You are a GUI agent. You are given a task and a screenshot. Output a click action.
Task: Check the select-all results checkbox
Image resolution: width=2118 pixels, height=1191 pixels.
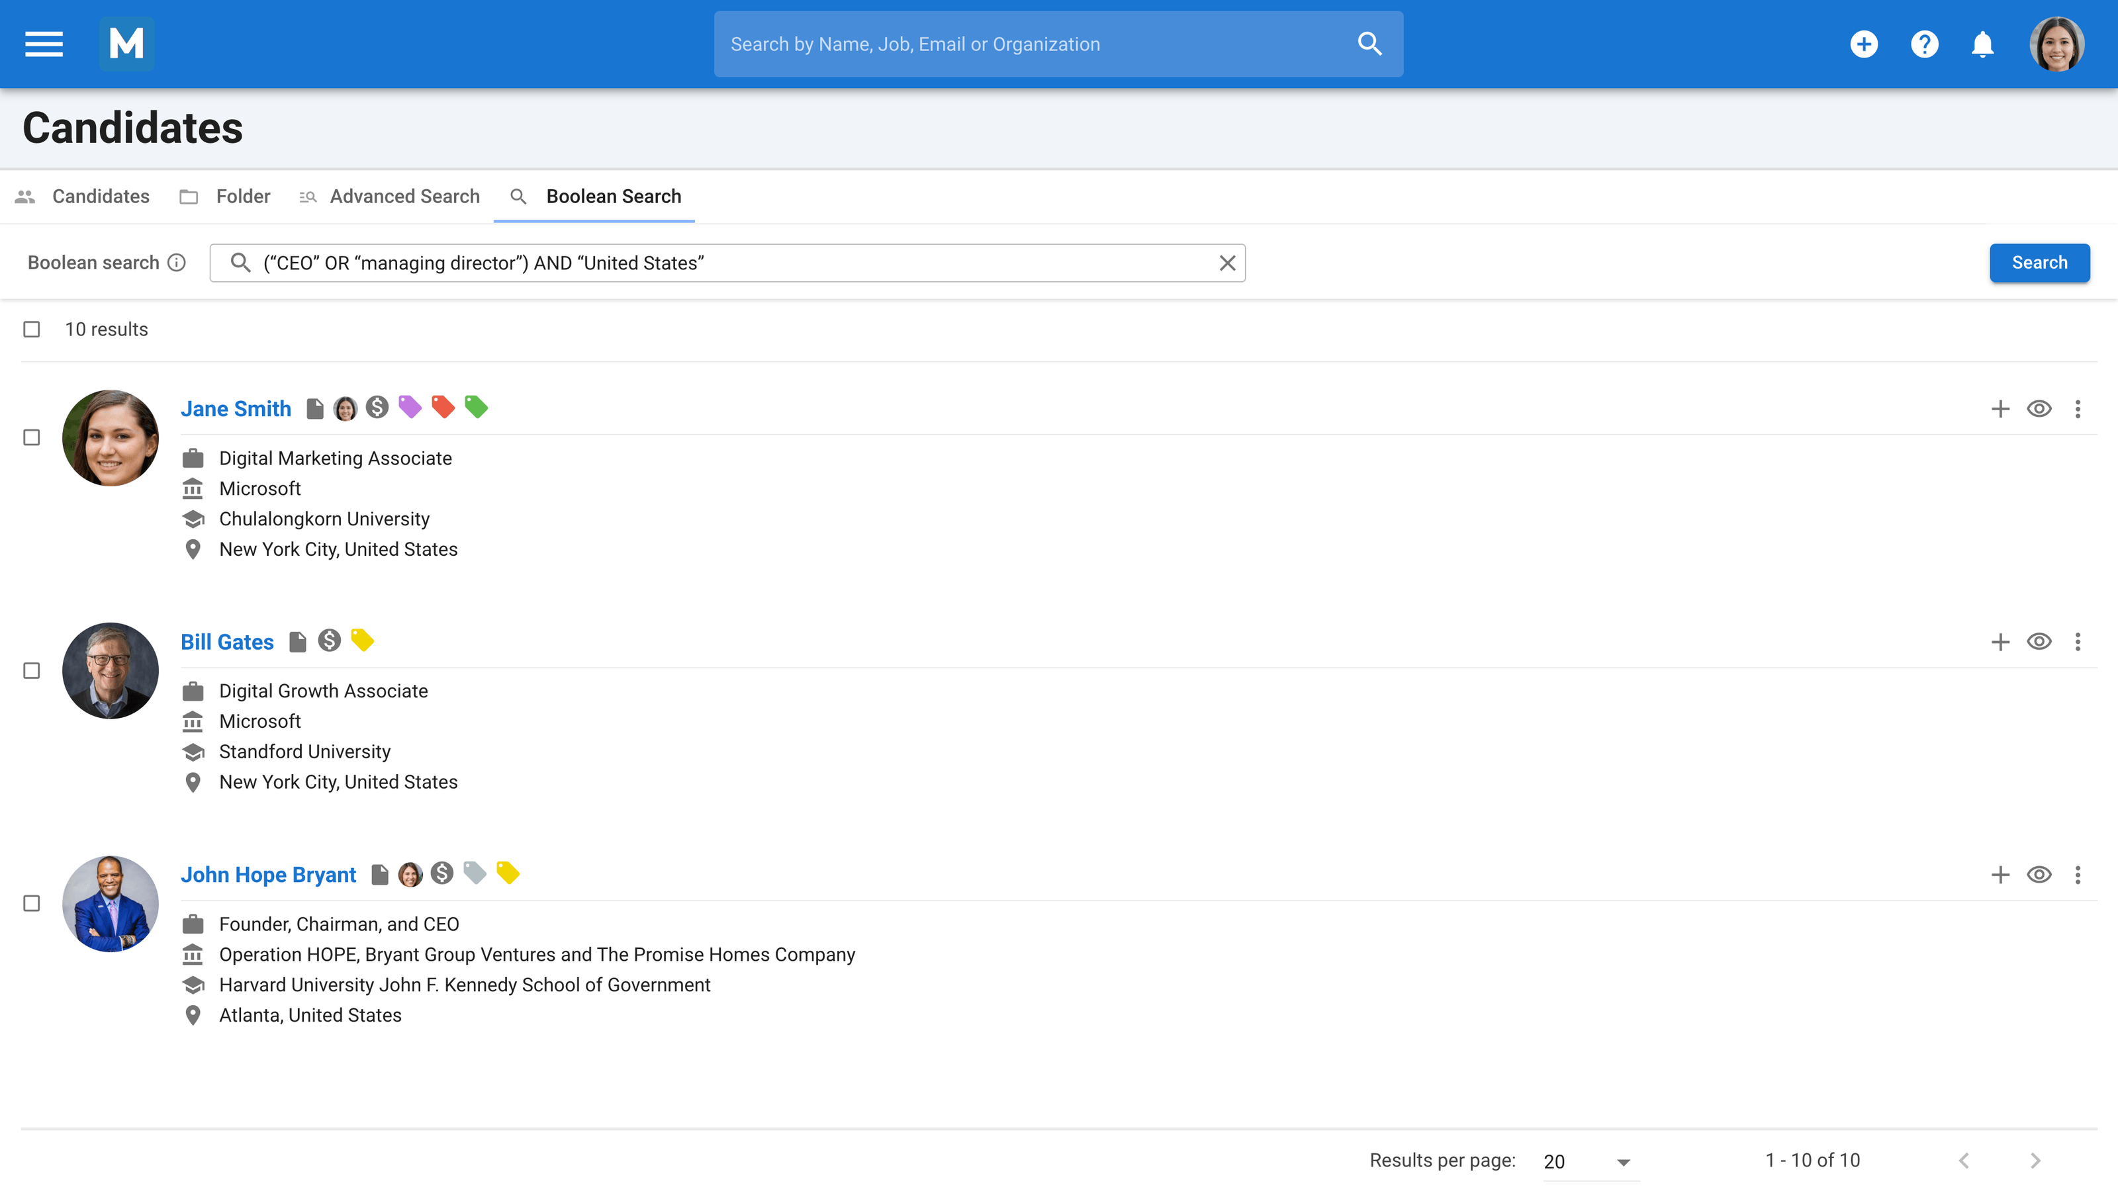coord(31,329)
